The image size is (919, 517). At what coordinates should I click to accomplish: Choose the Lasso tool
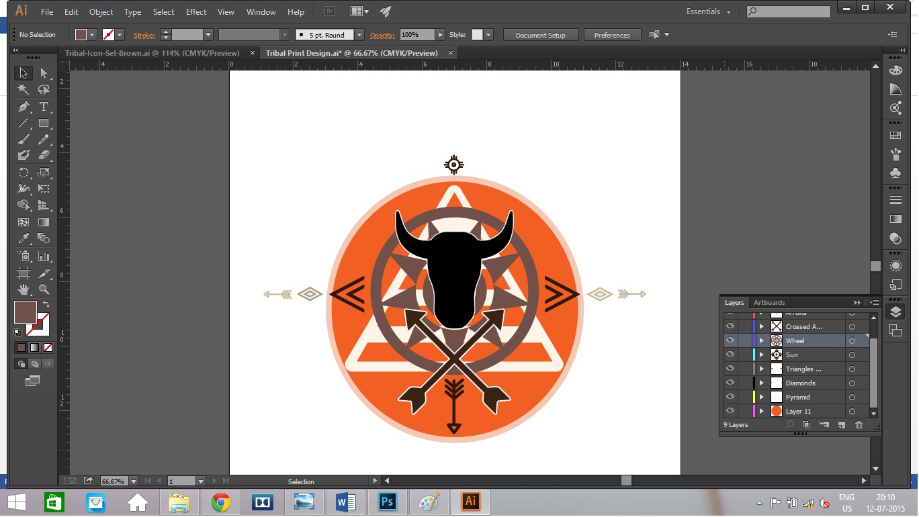pos(44,89)
